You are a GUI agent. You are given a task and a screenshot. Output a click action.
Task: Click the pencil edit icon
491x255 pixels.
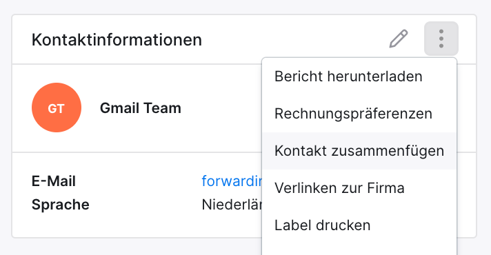coord(399,39)
